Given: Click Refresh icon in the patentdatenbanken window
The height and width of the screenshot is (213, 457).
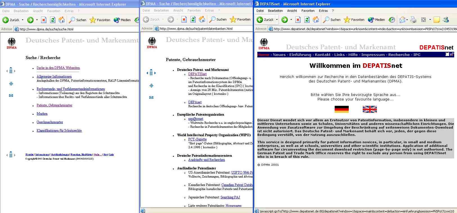Looking at the screenshot, I should (x=193, y=19).
